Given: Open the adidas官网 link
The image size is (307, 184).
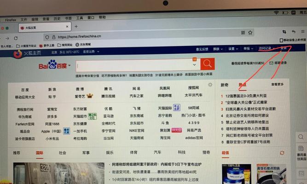Looking at the screenshot, I should tap(194, 138).
